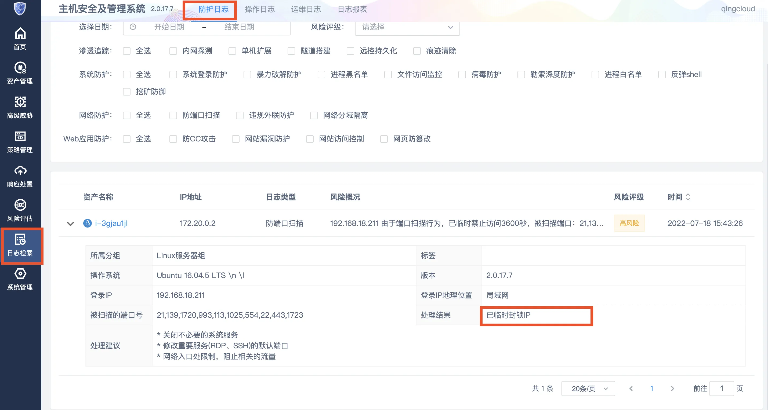
Task: Tick the 防CC攻击 checkbox
Action: pyautogui.click(x=173, y=139)
